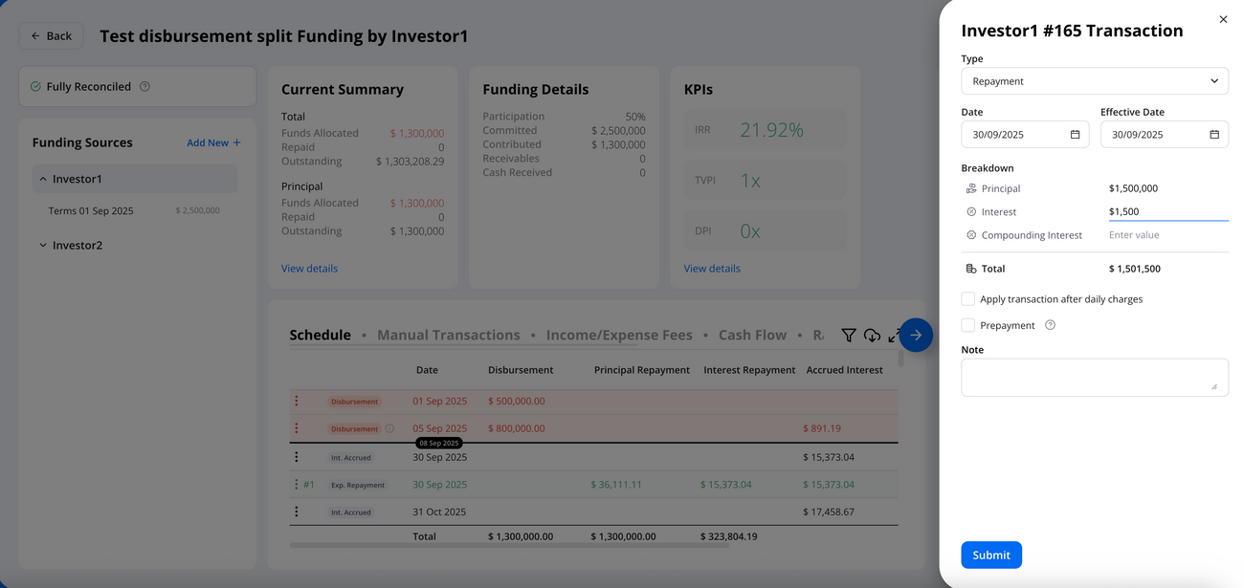Open the Type dropdown showing Repayment
The width and height of the screenshot is (1244, 588).
pyautogui.click(x=1095, y=81)
